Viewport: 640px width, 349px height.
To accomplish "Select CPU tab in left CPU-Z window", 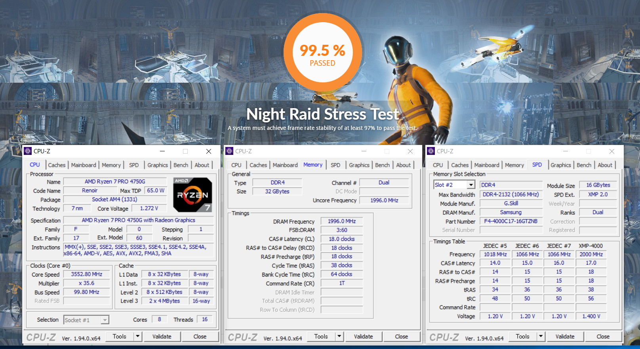I will [35, 165].
